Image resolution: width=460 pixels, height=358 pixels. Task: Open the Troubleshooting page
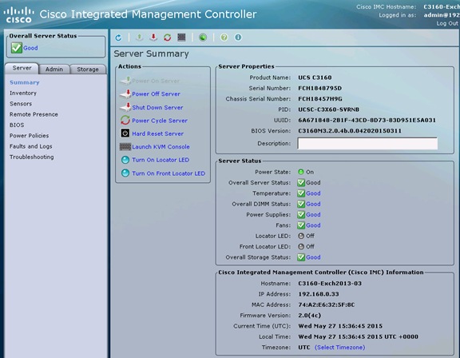31,157
